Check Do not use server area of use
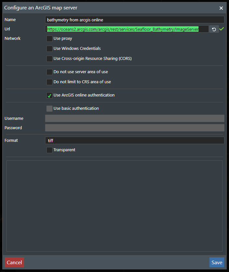The height and width of the screenshot is (272, 229). click(49, 72)
